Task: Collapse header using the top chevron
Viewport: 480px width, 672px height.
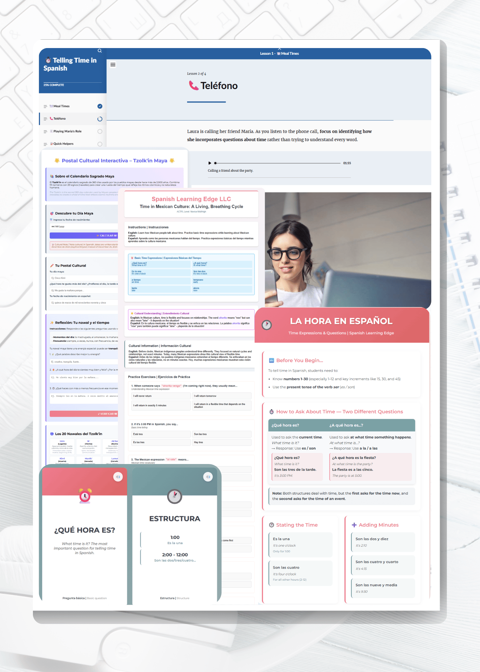Action: click(279, 49)
